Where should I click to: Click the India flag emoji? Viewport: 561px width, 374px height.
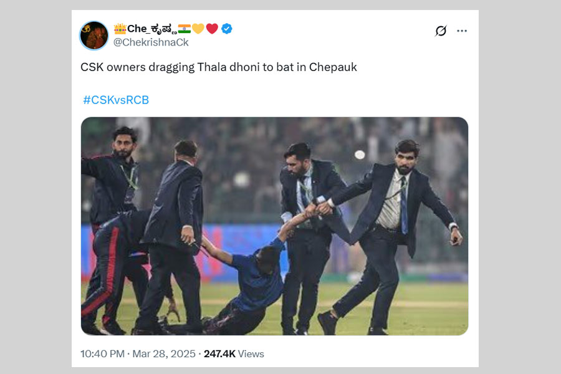point(185,29)
